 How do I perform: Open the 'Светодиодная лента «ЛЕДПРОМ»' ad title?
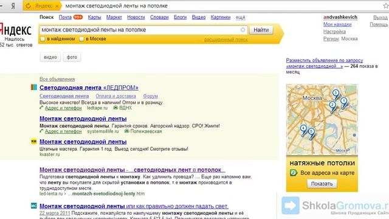(x=89, y=88)
